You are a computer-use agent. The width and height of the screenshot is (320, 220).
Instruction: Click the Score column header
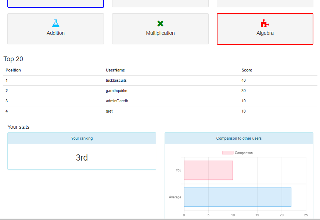(x=247, y=70)
